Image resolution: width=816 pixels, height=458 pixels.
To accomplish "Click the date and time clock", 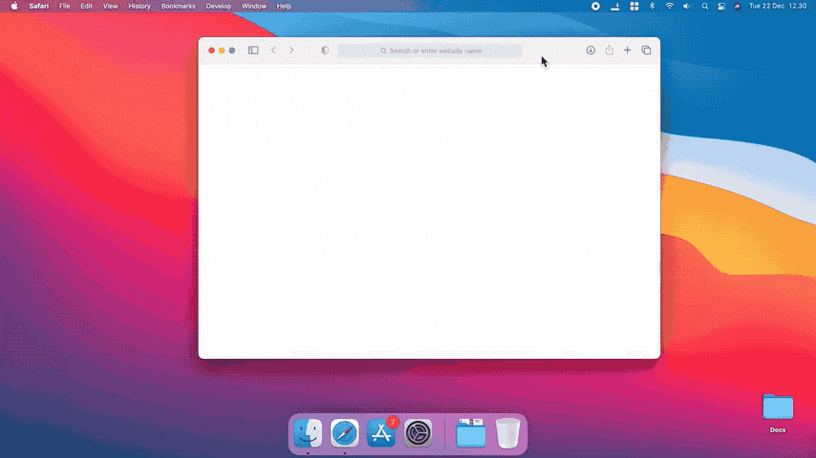I will pos(778,6).
